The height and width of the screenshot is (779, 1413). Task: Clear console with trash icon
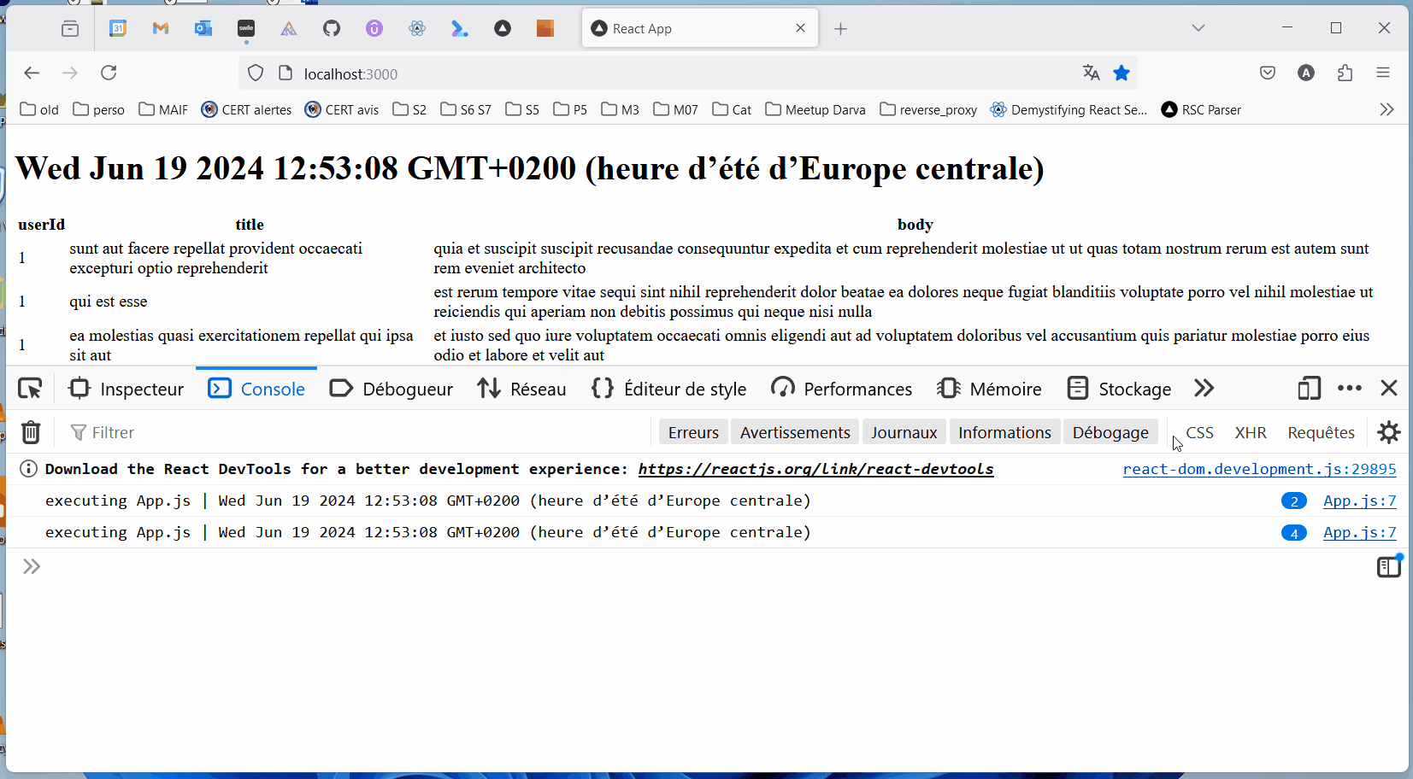click(x=31, y=432)
